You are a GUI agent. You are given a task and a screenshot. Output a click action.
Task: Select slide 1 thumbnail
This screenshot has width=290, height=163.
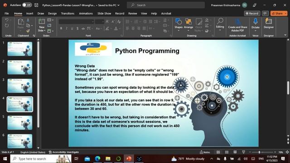pyautogui.click(x=20, y=49)
